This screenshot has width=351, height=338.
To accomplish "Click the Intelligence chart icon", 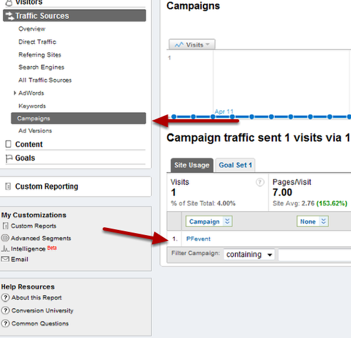I will 5,249.
